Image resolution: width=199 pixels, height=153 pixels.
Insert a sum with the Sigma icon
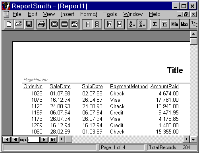[x=155, y=24]
